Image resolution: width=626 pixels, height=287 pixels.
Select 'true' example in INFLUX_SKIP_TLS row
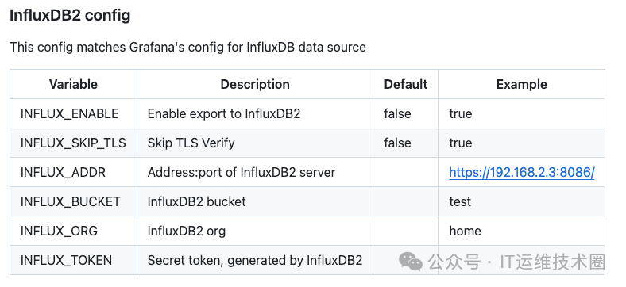tap(461, 143)
